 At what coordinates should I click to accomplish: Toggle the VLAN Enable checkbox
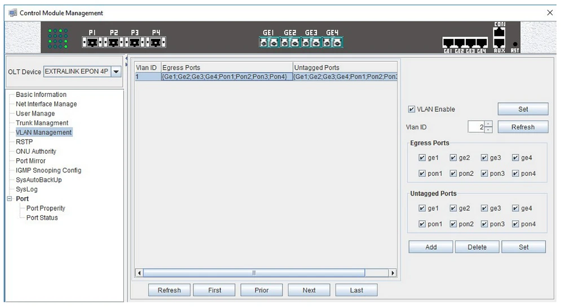pos(411,109)
